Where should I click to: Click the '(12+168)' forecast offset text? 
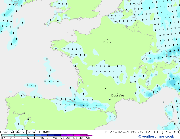tap(171, 132)
